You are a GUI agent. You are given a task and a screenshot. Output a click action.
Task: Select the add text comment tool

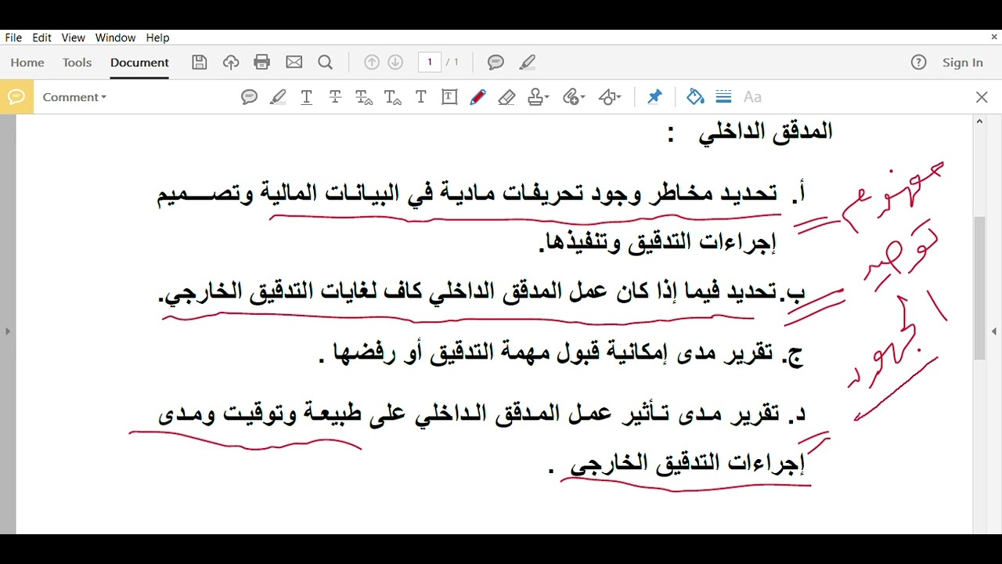point(421,97)
